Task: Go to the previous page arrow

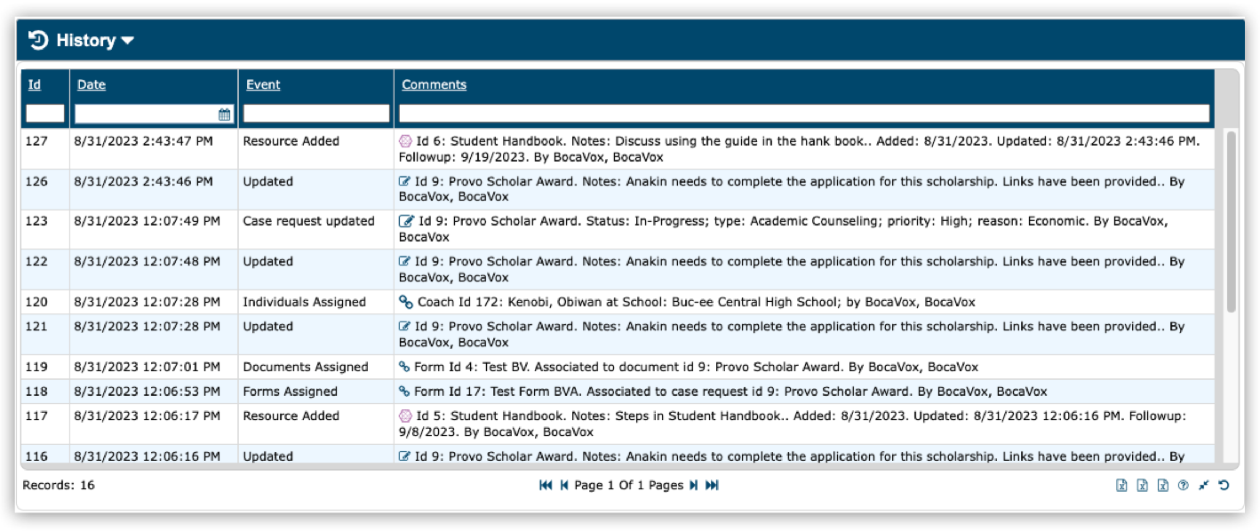Action: (x=563, y=485)
